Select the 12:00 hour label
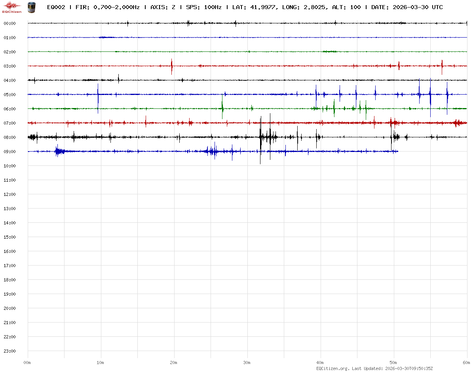This screenshot has height=372, width=475. point(9,194)
